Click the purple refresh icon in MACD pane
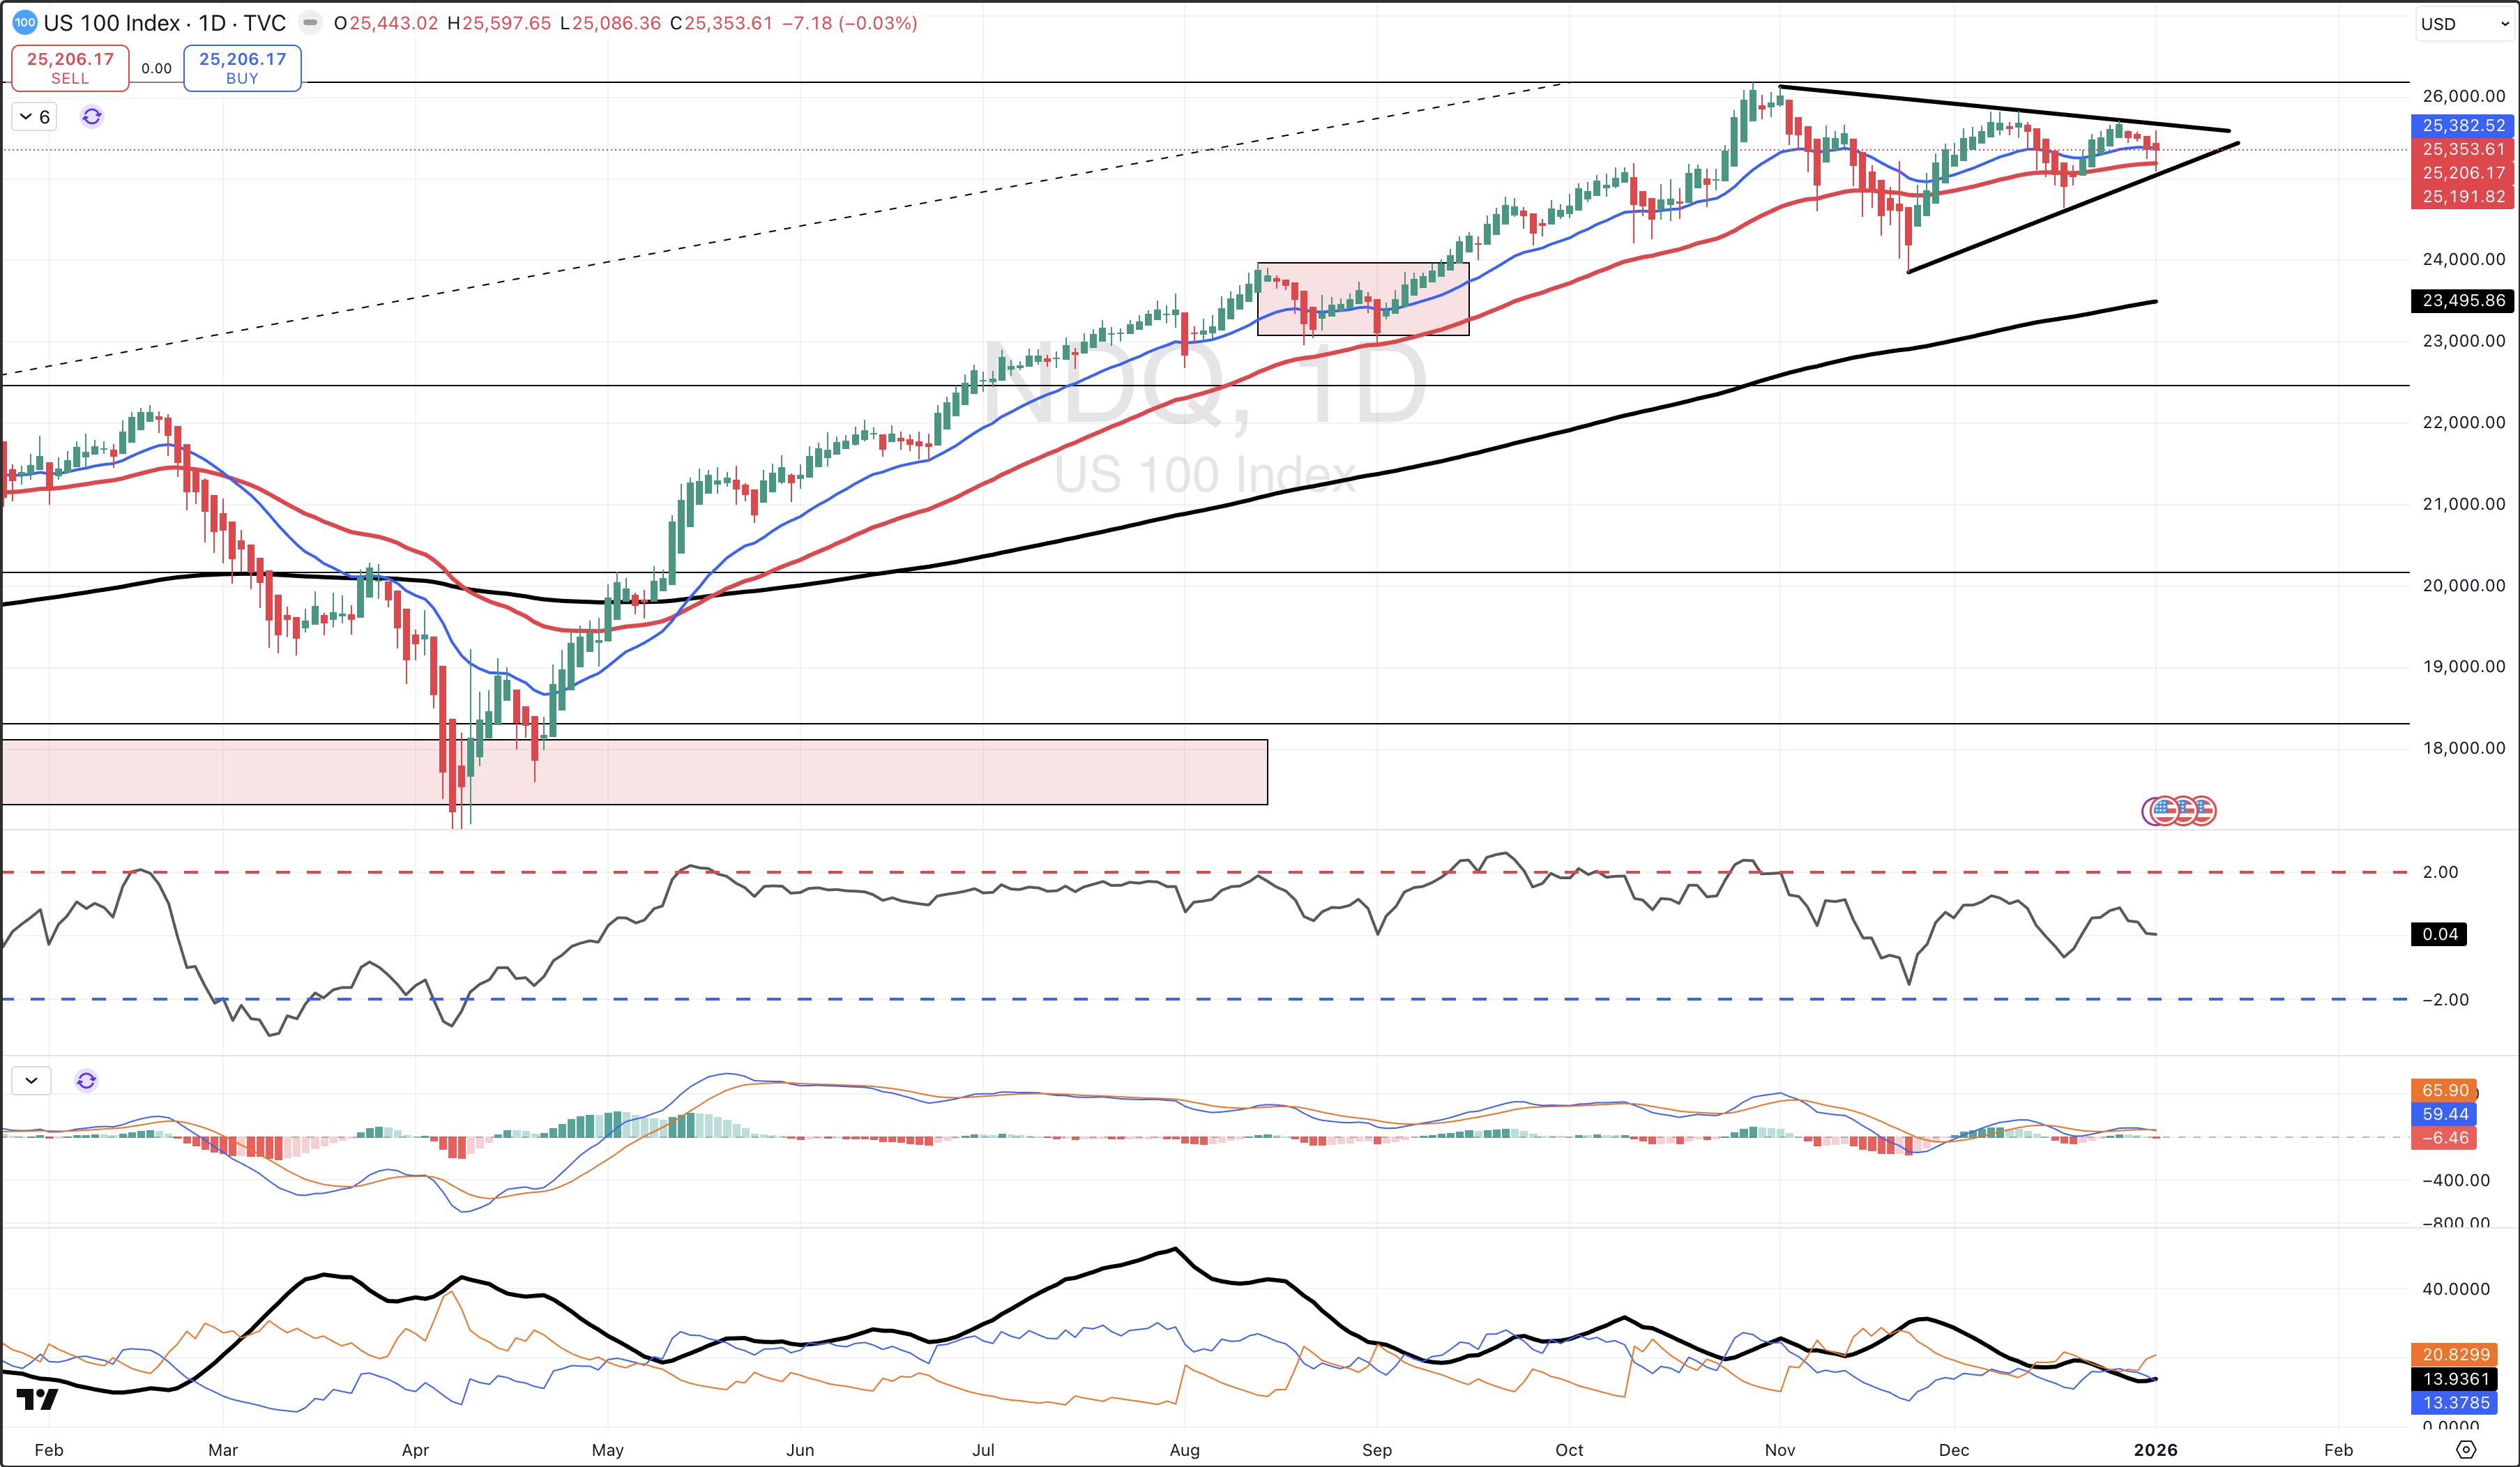2520x1467 pixels. [86, 1080]
